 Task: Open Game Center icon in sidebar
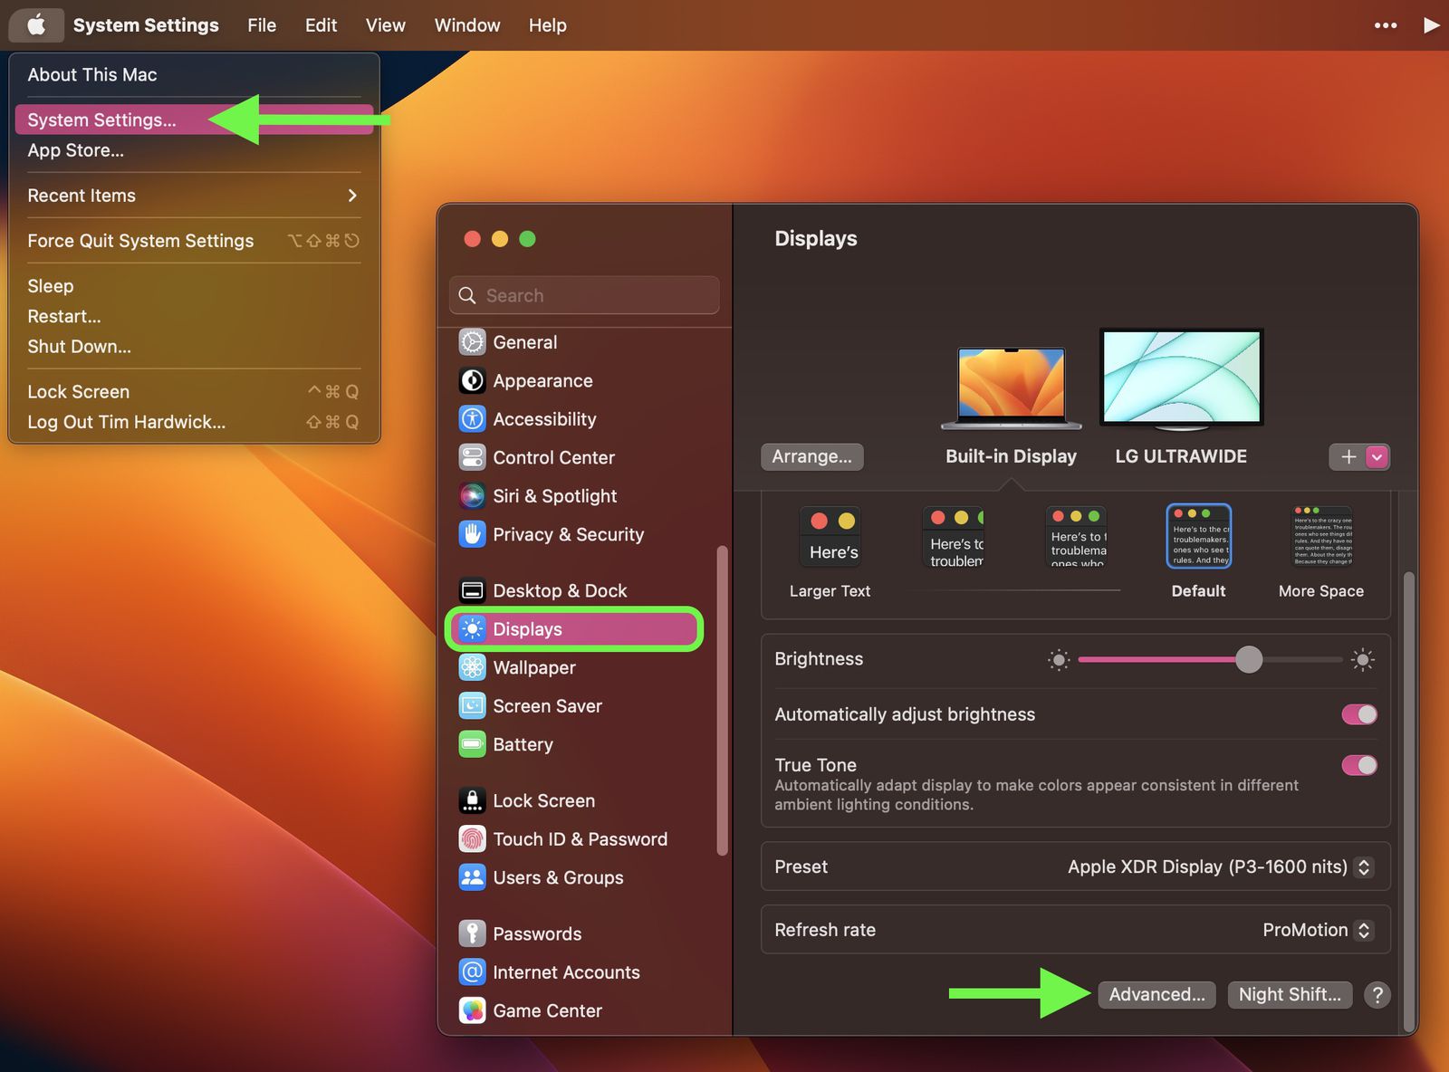point(472,1010)
